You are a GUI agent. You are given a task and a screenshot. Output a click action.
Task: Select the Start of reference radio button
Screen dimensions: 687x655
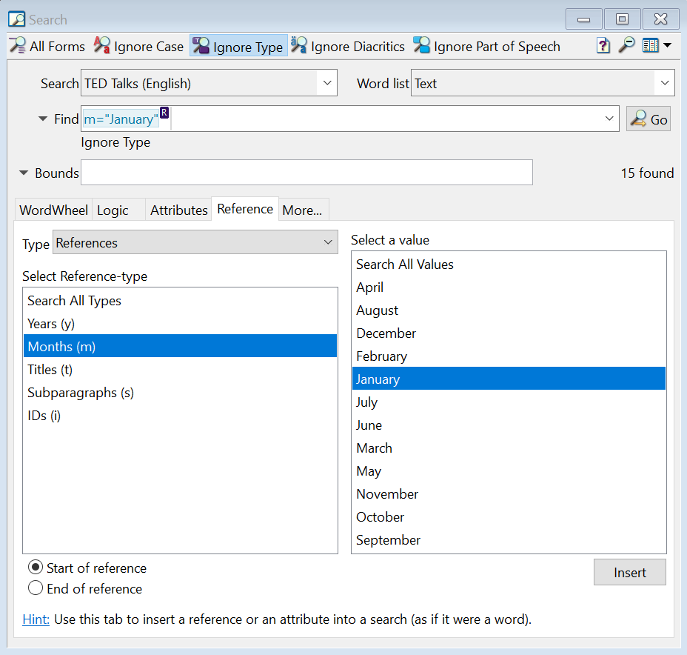tap(36, 568)
